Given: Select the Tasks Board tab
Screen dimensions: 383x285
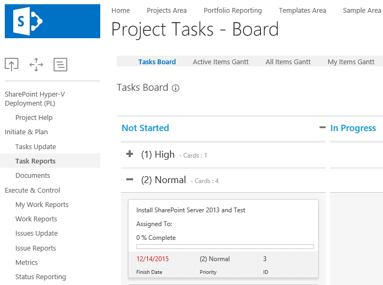Looking at the screenshot, I should tap(157, 62).
